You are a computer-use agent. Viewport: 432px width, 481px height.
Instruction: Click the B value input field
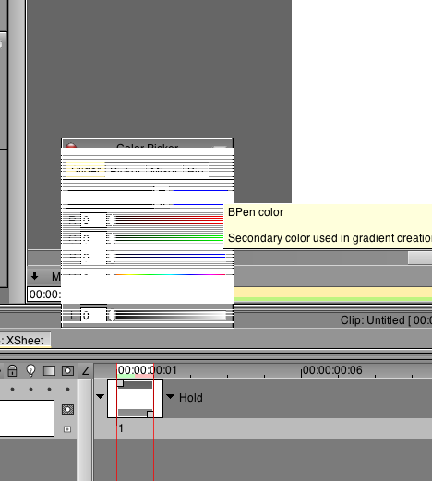click(93, 257)
